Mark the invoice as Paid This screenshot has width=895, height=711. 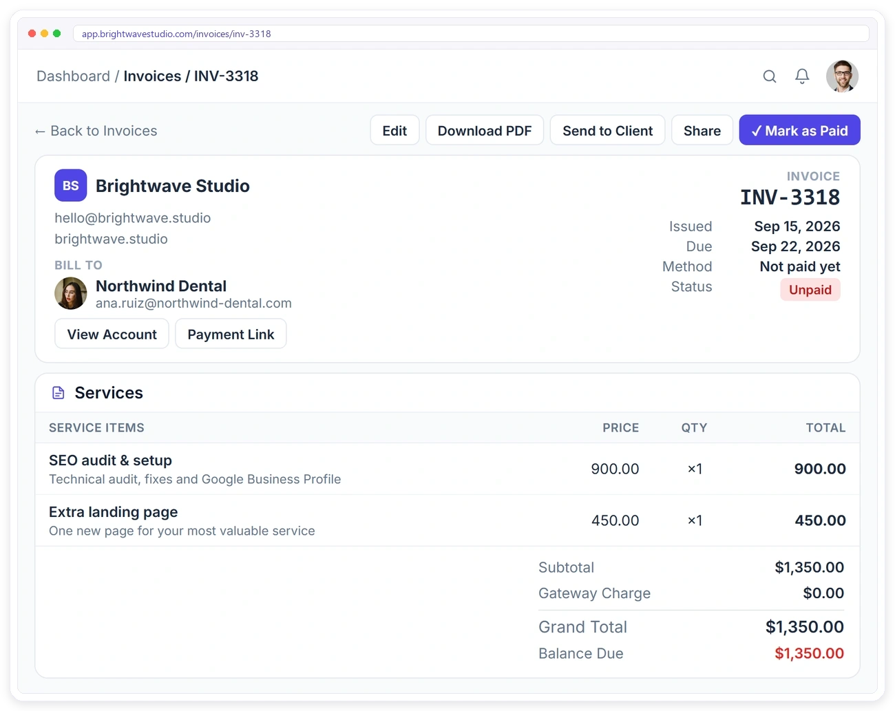coord(800,131)
